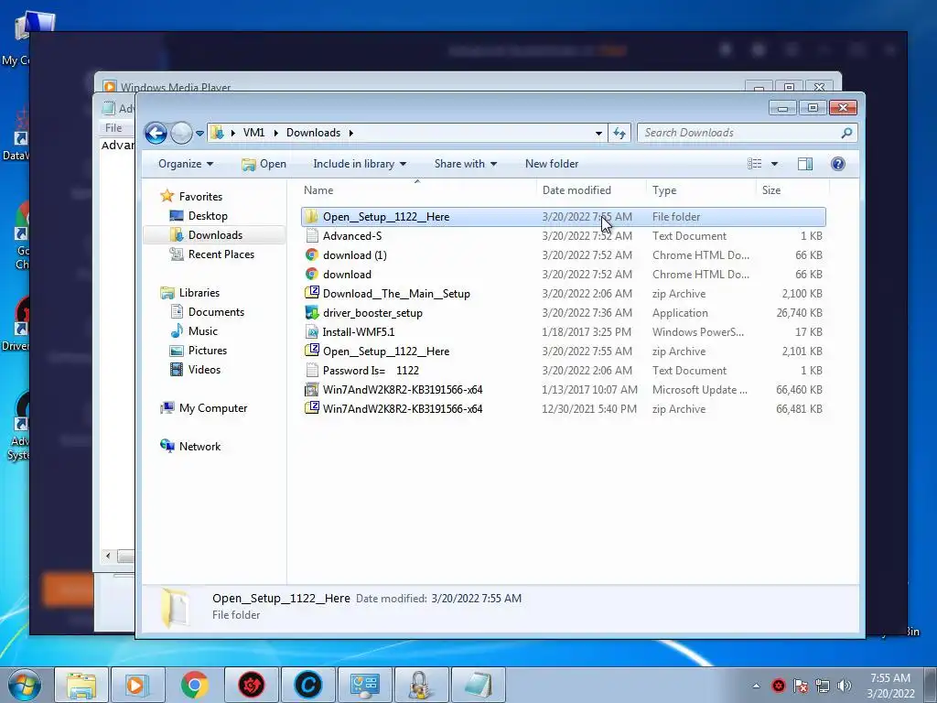Click the Open toolbar button
937x703 pixels.
coord(264,164)
